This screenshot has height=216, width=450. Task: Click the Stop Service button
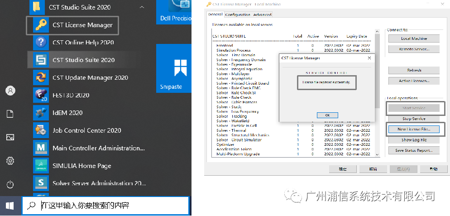tap(414, 119)
